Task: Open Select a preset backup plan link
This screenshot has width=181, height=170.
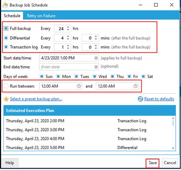Action: coord(36,99)
